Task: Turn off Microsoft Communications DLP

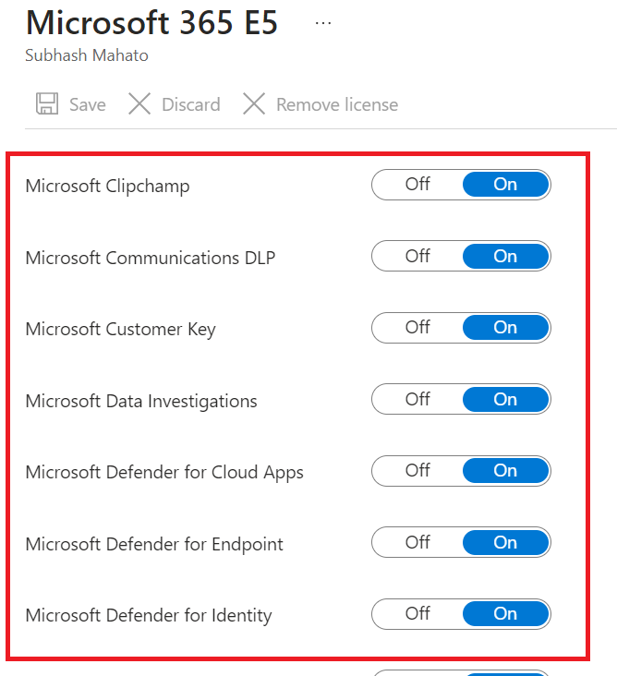Action: coord(417,256)
